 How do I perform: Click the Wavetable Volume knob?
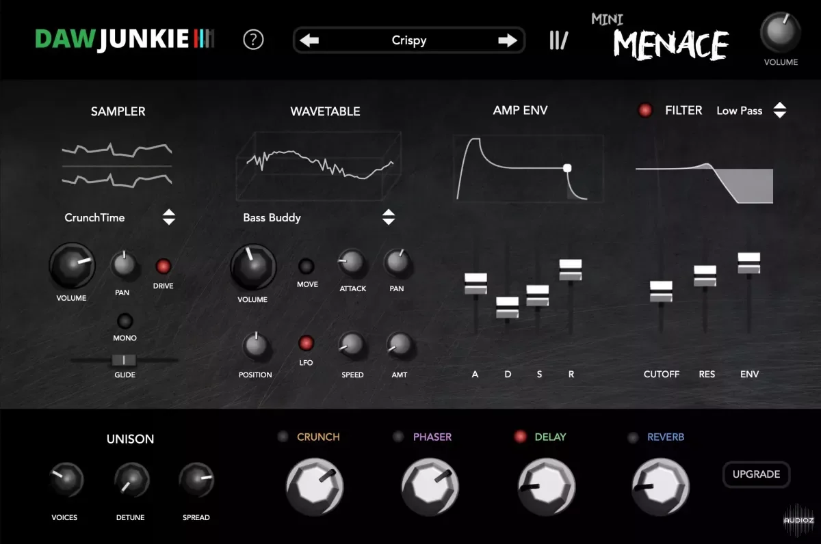click(253, 267)
